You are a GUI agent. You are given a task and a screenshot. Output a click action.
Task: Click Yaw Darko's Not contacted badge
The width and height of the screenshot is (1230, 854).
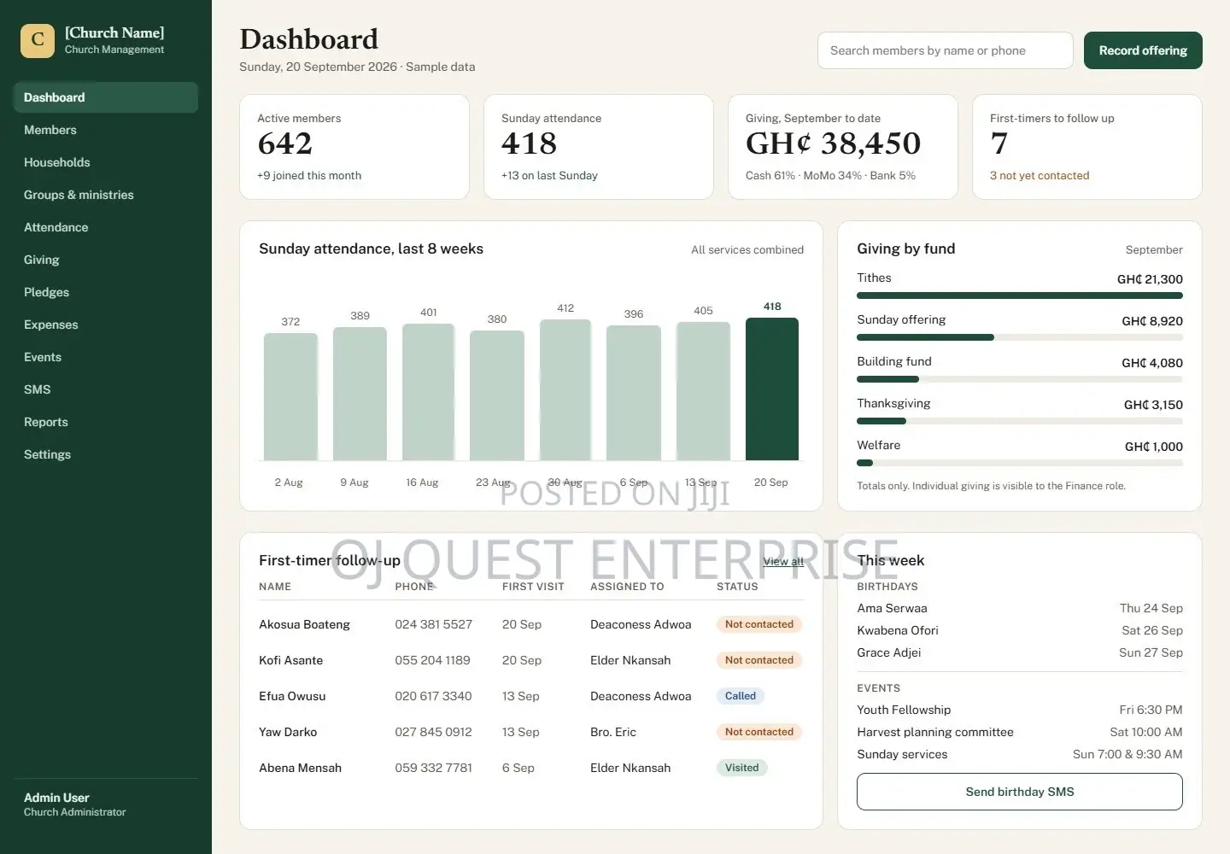(x=759, y=732)
